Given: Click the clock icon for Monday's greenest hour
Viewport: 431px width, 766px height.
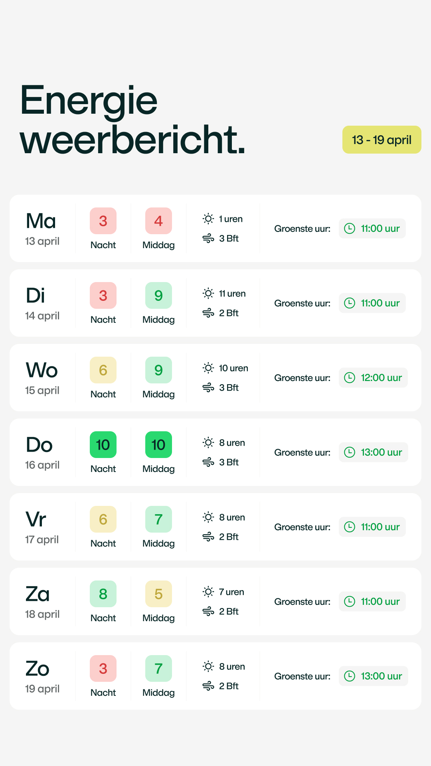Looking at the screenshot, I should click(x=350, y=228).
